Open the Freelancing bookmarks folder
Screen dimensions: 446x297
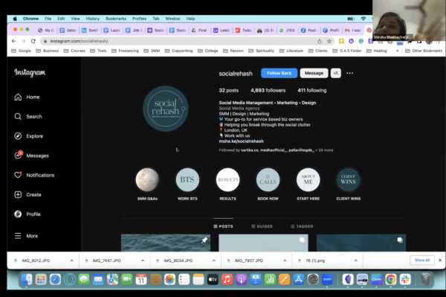[x=125, y=51]
